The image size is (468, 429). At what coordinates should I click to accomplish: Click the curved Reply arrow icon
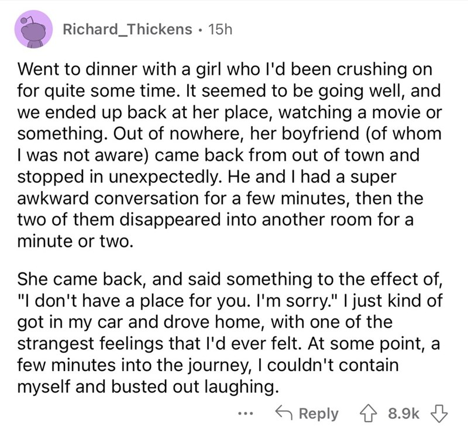pyautogui.click(x=285, y=413)
